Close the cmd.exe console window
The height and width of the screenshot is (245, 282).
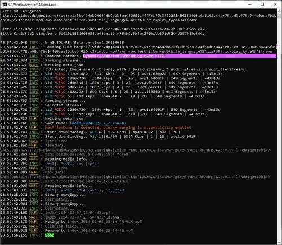click(275, 4)
